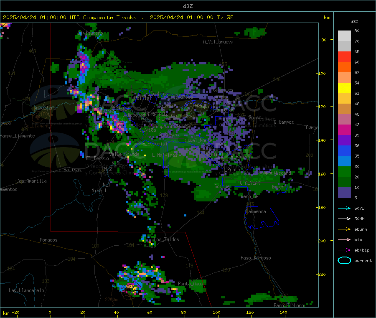Click the 'G_Campos' map label
The width and height of the screenshot is (376, 318).
284,122
